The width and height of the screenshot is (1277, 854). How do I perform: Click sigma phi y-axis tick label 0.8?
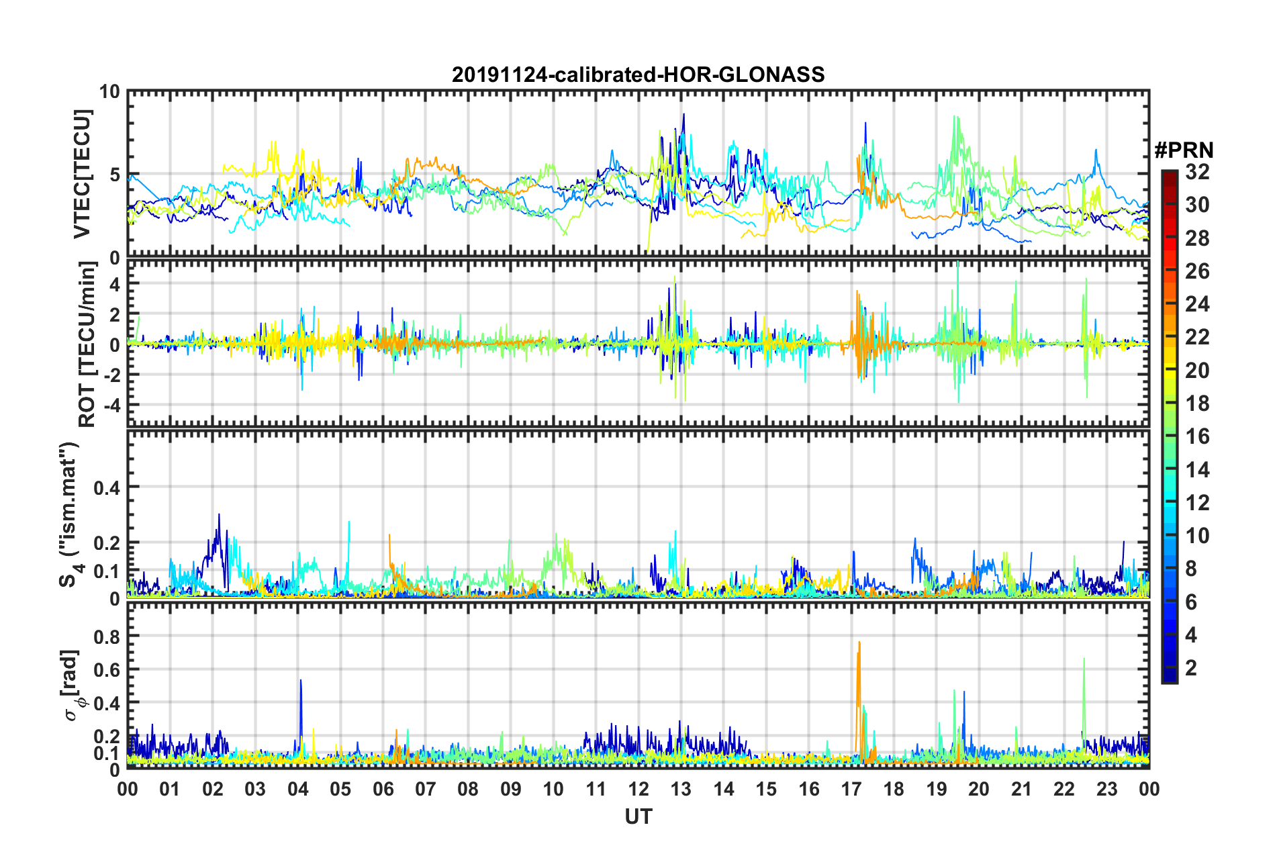107,636
